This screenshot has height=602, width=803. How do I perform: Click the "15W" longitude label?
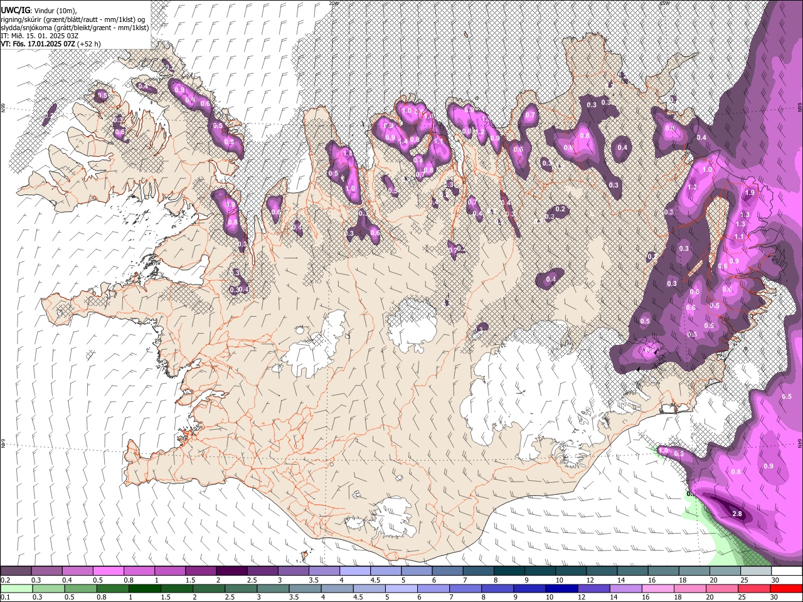tap(665, 3)
